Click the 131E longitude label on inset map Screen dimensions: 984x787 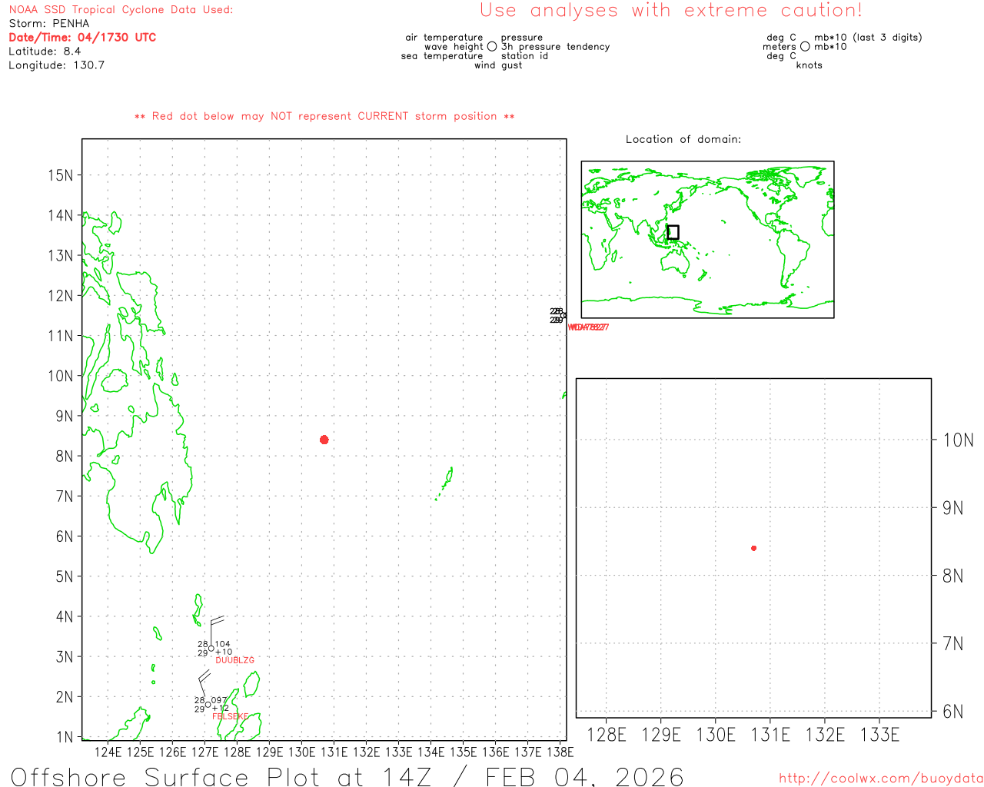pyautogui.click(x=770, y=735)
